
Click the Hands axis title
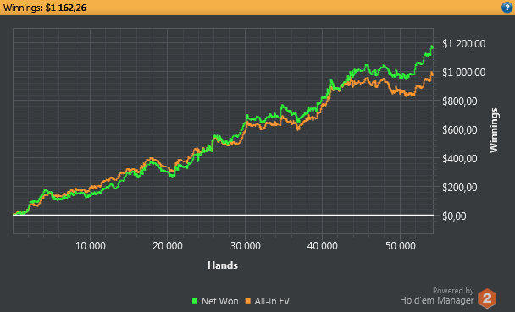223,265
